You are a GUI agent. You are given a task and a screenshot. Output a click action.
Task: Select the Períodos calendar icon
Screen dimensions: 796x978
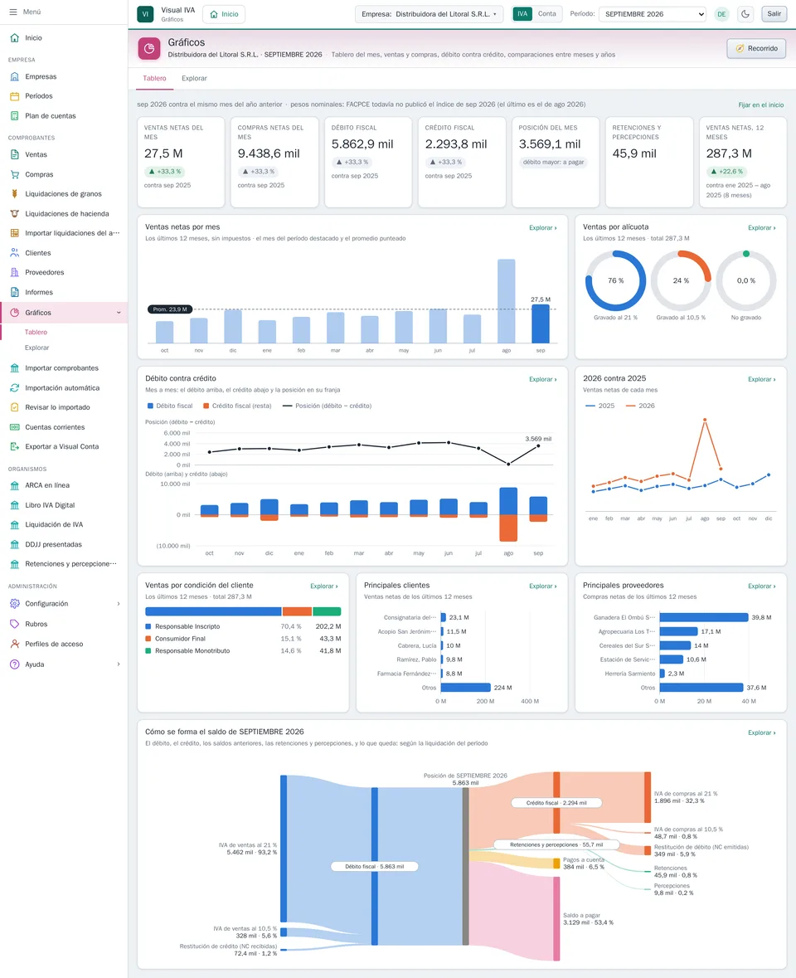[14, 96]
